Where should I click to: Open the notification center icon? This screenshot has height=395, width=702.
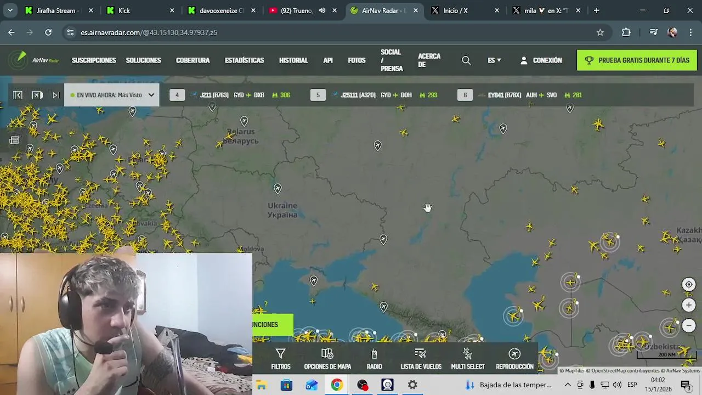685,385
